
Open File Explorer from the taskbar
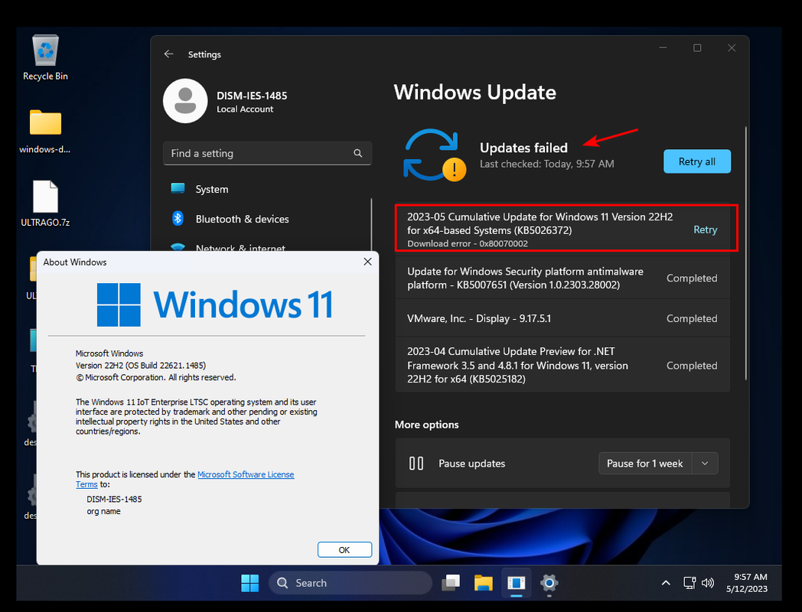(484, 583)
